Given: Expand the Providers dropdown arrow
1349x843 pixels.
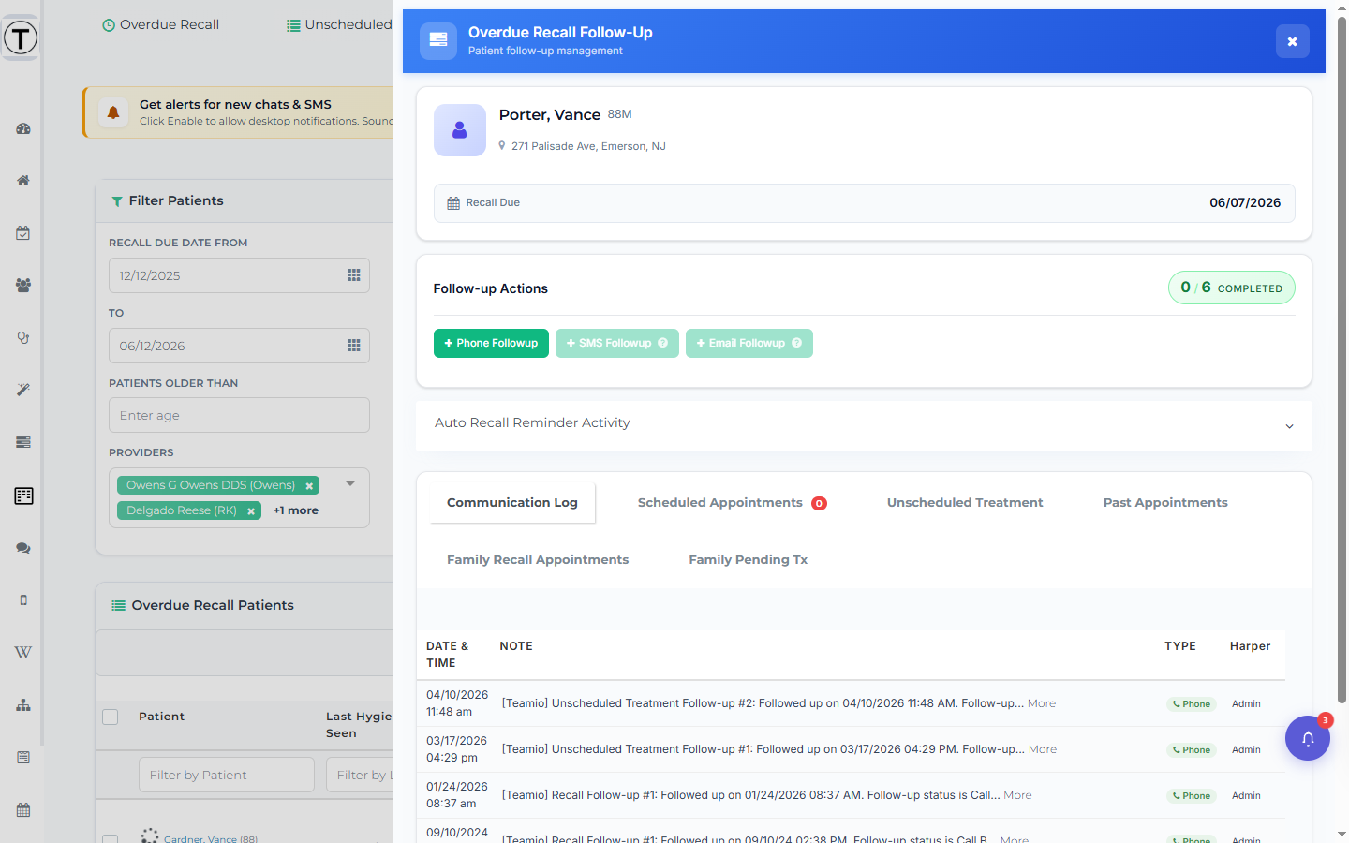Looking at the screenshot, I should (x=350, y=484).
